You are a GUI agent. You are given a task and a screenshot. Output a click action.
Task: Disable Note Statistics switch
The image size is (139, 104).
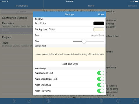(100, 85)
